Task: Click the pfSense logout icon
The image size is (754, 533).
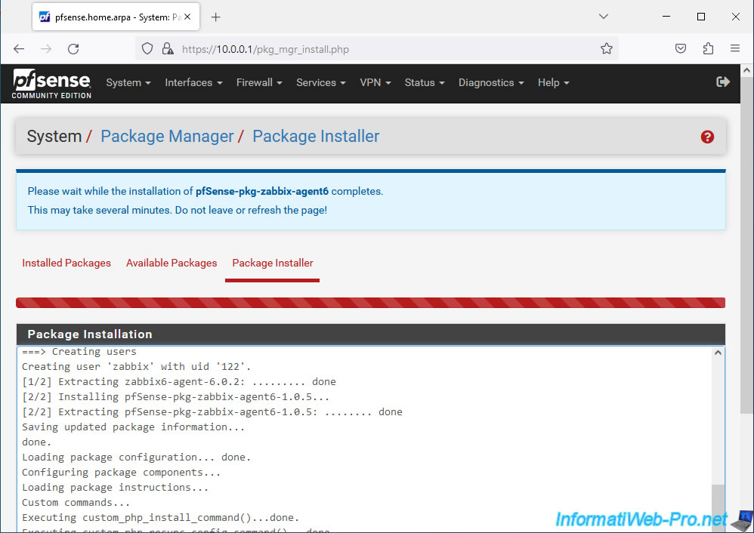Action: tap(723, 82)
